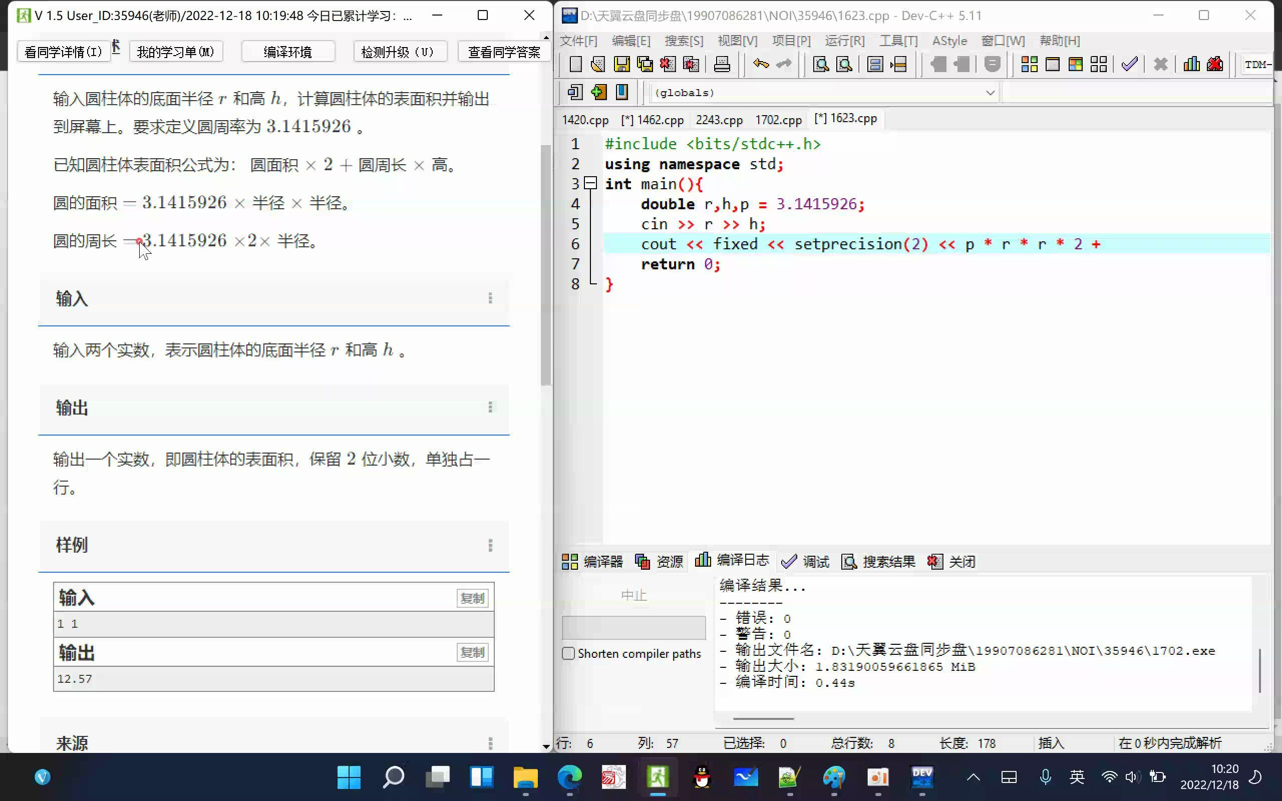Click the Toggle bookmark blue book icon
This screenshot has height=801, width=1282.
(622, 92)
